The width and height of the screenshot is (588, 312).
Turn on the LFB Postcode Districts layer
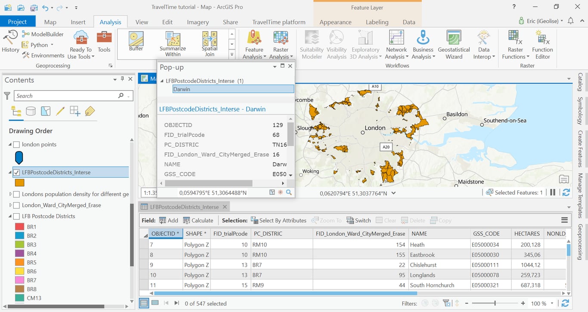(x=17, y=216)
